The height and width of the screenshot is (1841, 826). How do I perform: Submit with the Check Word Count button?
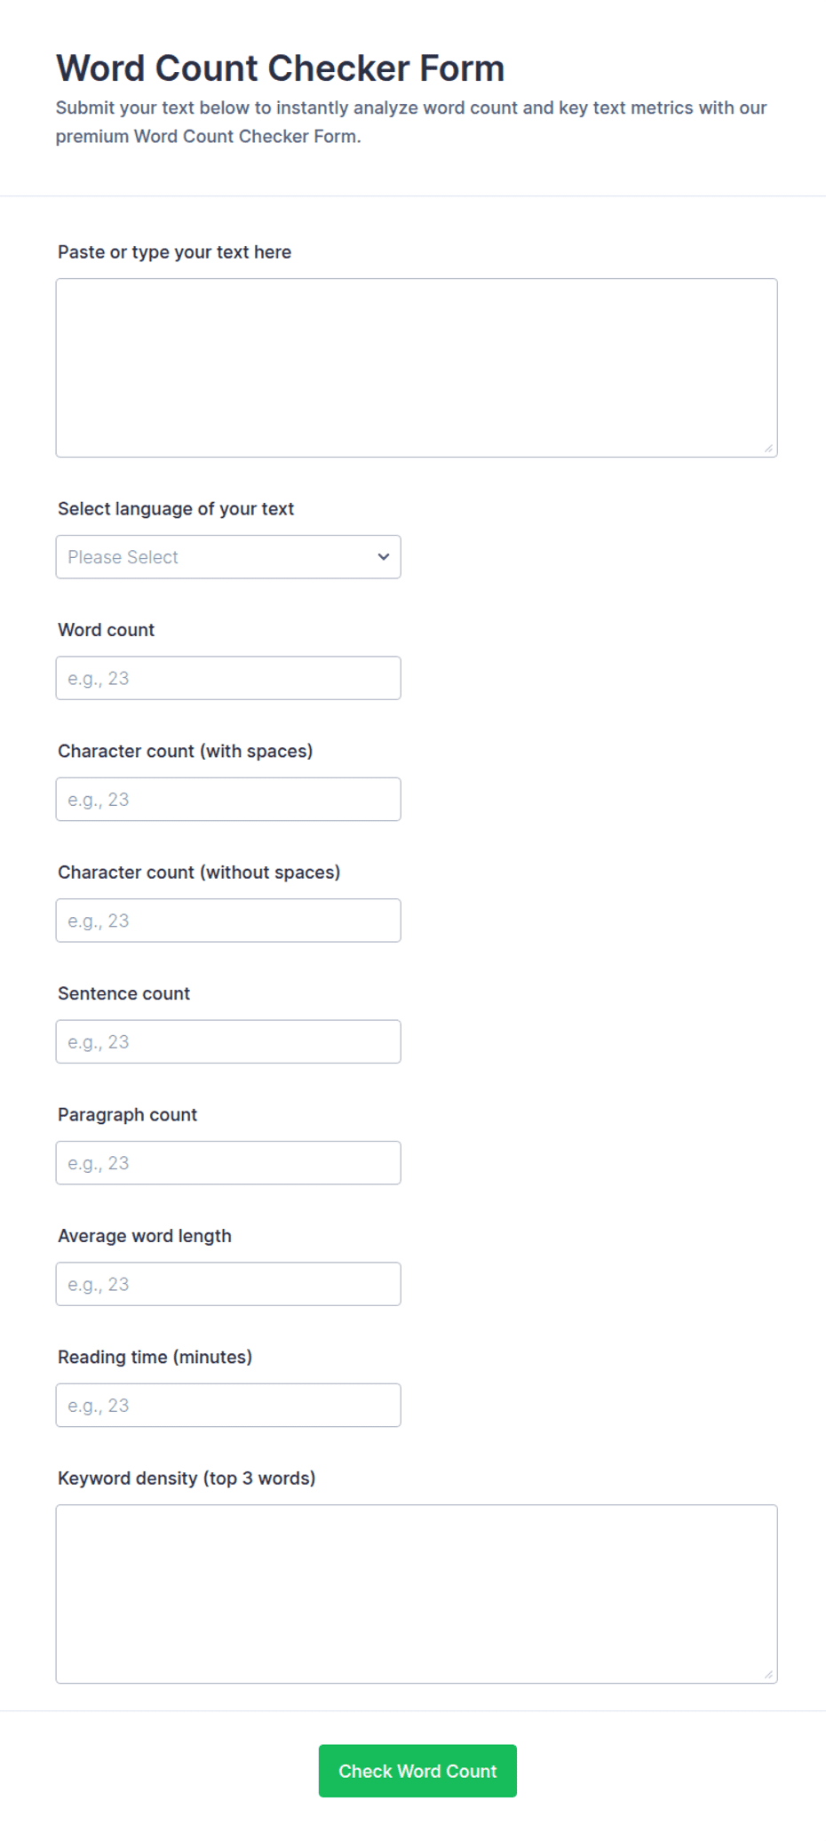[x=417, y=1771]
